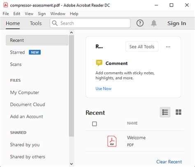Open the File menu
195x167 pixels.
tap(6, 14)
